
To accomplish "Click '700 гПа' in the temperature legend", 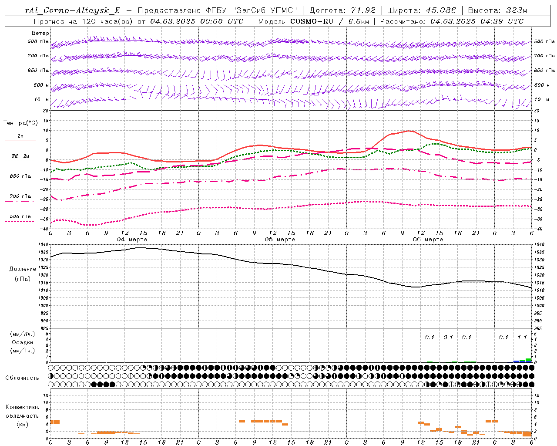I will pyautogui.click(x=20, y=196).
